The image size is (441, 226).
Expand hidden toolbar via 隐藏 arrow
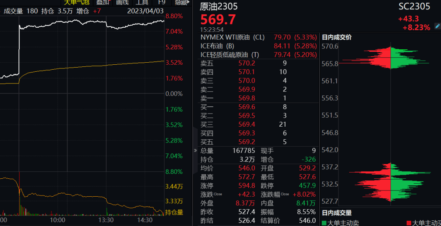(182, 2)
